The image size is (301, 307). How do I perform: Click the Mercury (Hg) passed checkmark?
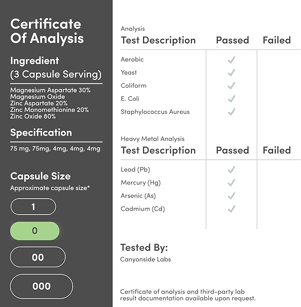231,183
